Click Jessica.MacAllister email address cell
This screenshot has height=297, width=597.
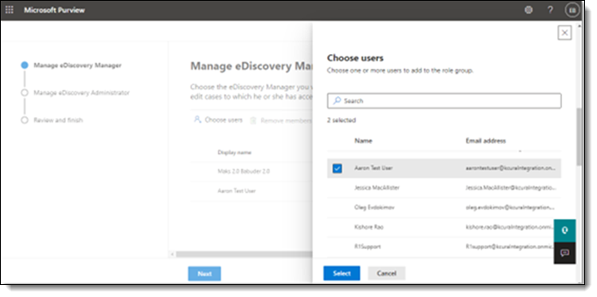tap(510, 188)
